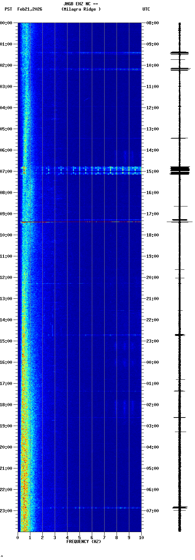Image resolution: width=195 pixels, height=560 pixels.
Task: Click the 17:00 PST time label
Action: pyautogui.click(x=6, y=384)
